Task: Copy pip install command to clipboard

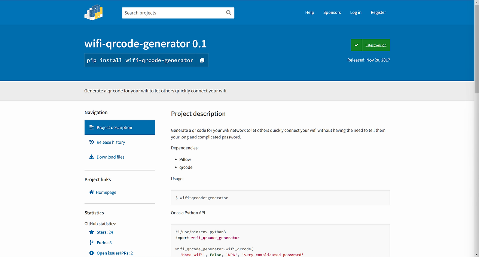Action: click(202, 60)
